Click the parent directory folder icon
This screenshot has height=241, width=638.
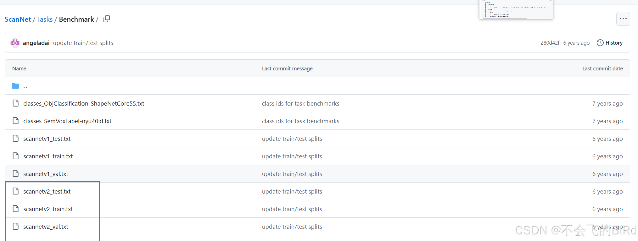pos(15,86)
